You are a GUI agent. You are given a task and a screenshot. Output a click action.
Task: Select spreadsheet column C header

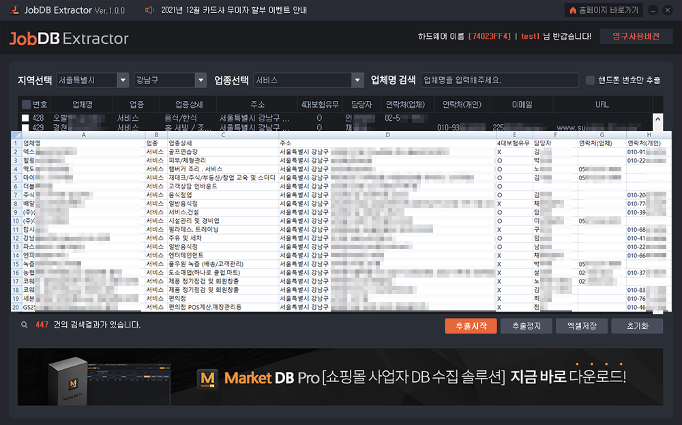(x=223, y=135)
